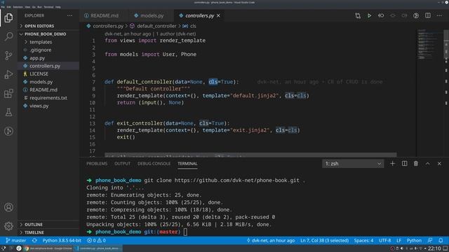The width and height of the screenshot is (449, 252).
Task: Open errors and warnings count in status bar
Action: (x=97, y=241)
